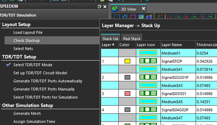Click the Layer # column header

110,45
